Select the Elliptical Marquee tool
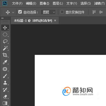Image resolution: width=106 pixels, height=106 pixels. pyautogui.click(x=5, y=35)
